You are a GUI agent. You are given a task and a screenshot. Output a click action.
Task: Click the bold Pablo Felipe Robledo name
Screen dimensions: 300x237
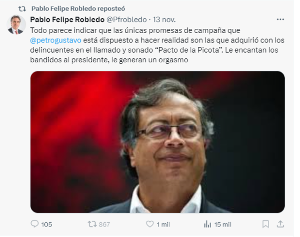[67, 19]
